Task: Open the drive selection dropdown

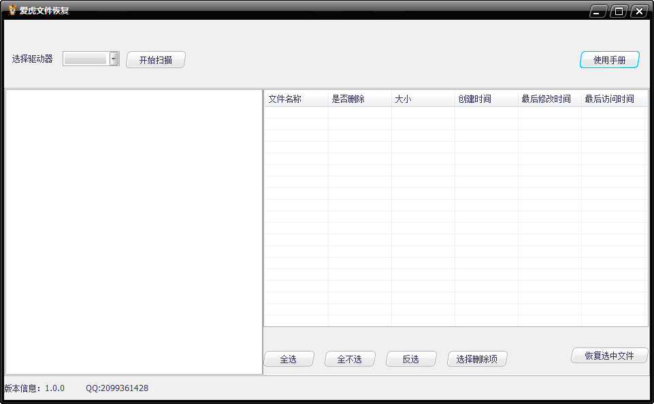Action: pyautogui.click(x=113, y=59)
